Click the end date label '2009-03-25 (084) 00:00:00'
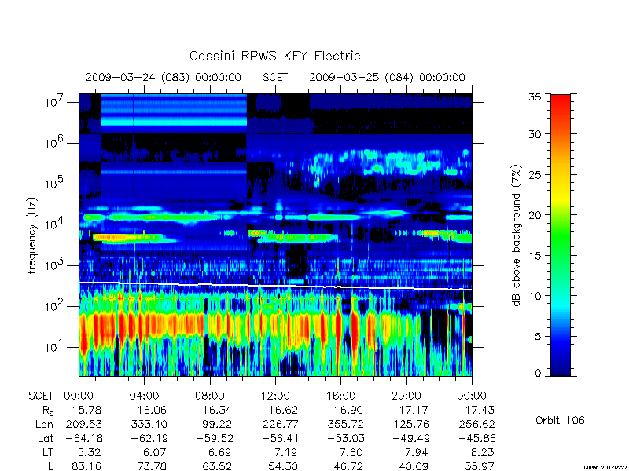The width and height of the screenshot is (629, 471). pos(387,77)
